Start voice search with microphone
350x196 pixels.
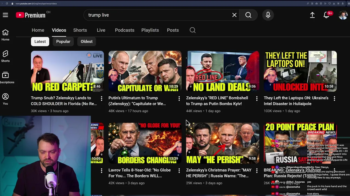[268, 15]
